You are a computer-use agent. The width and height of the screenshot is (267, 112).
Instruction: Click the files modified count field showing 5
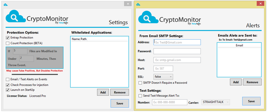[20, 51]
